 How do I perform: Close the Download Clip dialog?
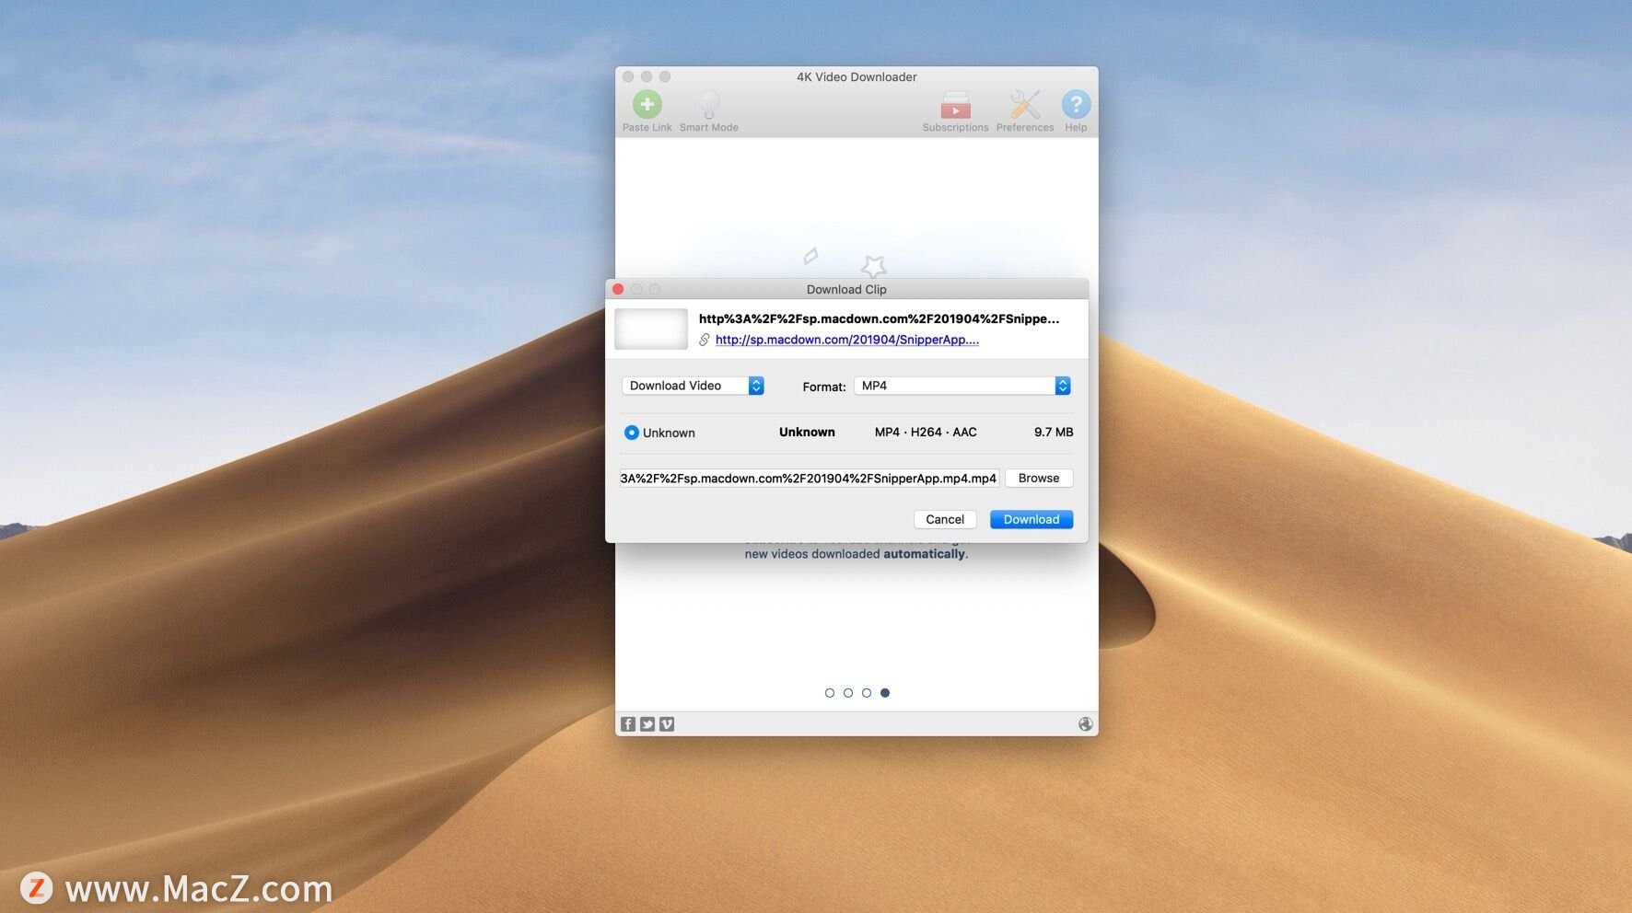[618, 289]
